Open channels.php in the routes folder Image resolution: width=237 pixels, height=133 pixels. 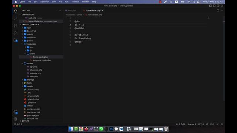pos(36,70)
